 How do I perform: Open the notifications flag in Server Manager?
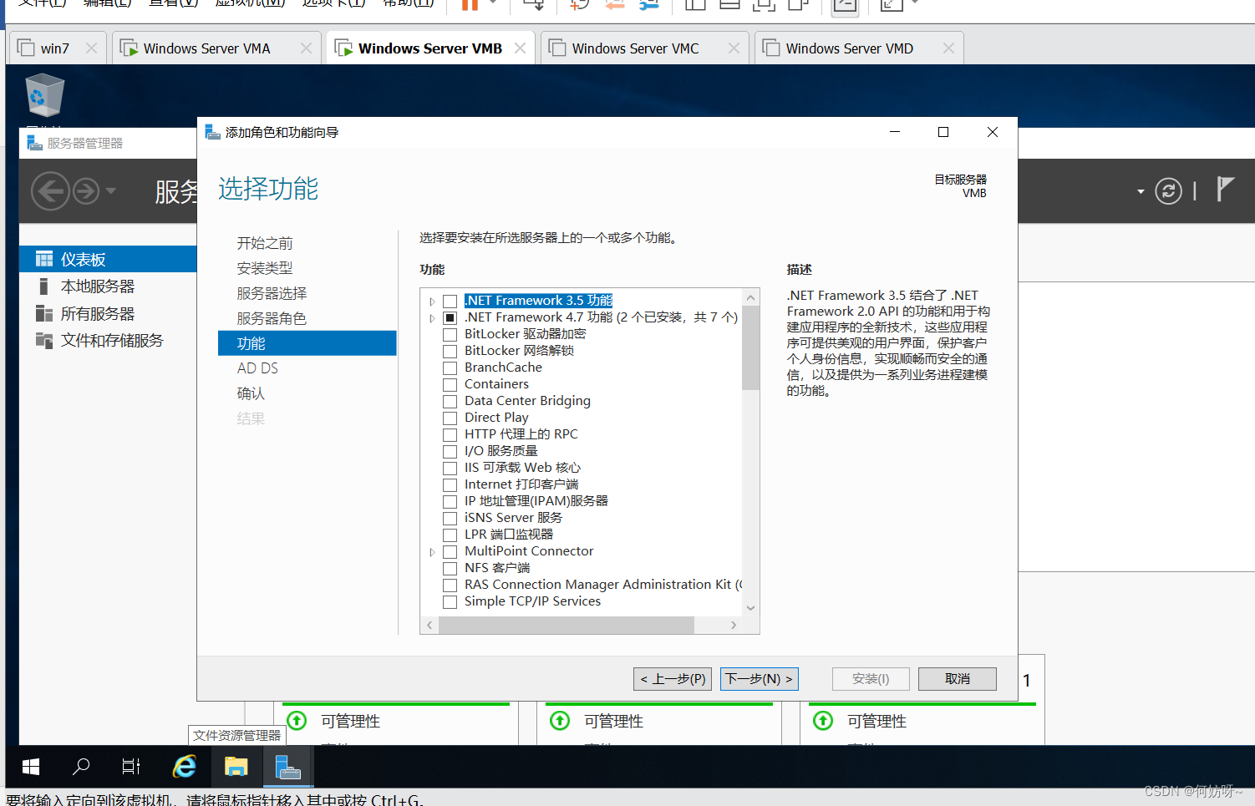pos(1225,190)
